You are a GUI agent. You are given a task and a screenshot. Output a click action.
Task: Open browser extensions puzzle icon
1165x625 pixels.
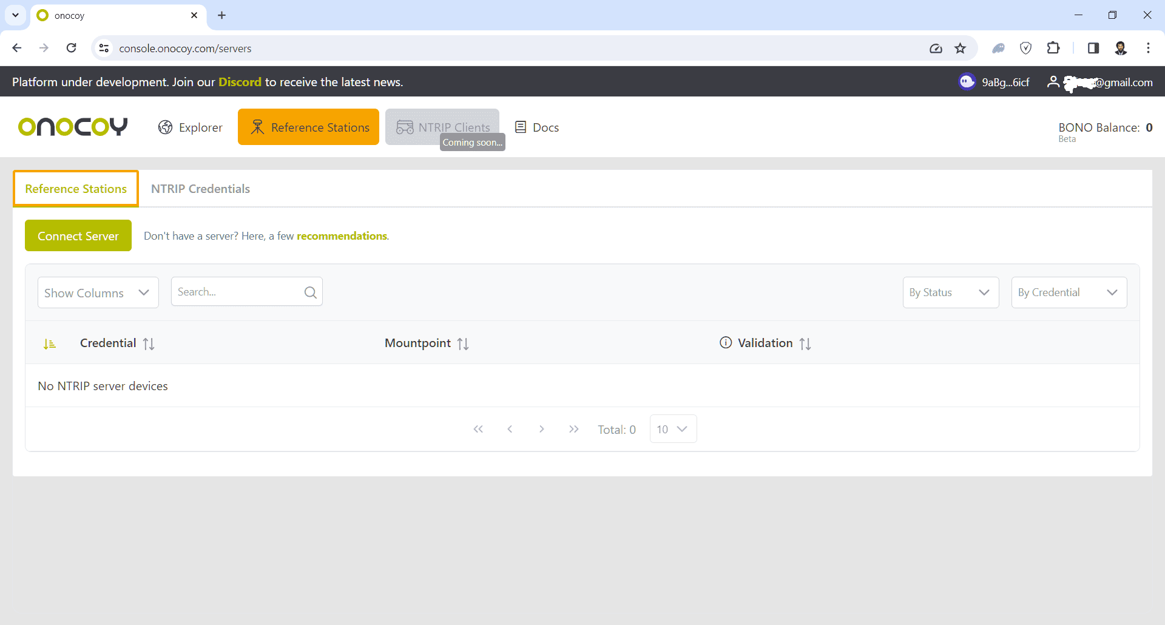[x=1053, y=48]
